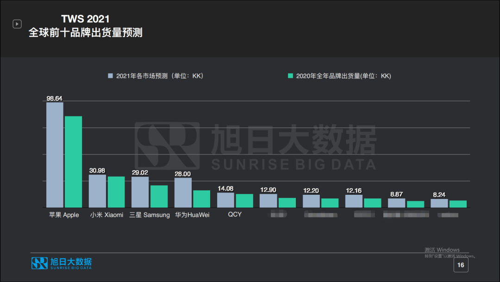Click the 8.24 value label

[439, 194]
